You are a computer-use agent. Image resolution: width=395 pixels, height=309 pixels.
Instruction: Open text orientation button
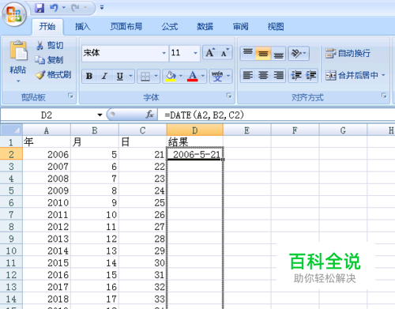coord(299,53)
